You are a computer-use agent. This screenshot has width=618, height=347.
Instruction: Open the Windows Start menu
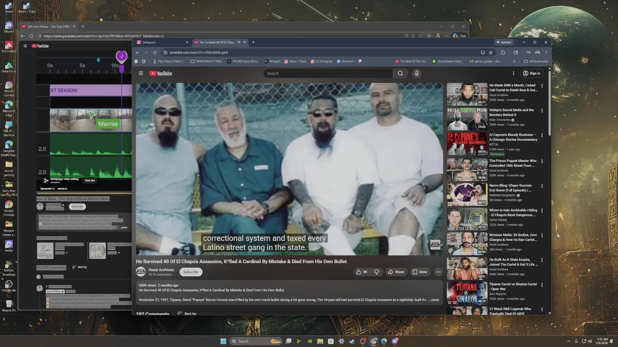point(223,341)
